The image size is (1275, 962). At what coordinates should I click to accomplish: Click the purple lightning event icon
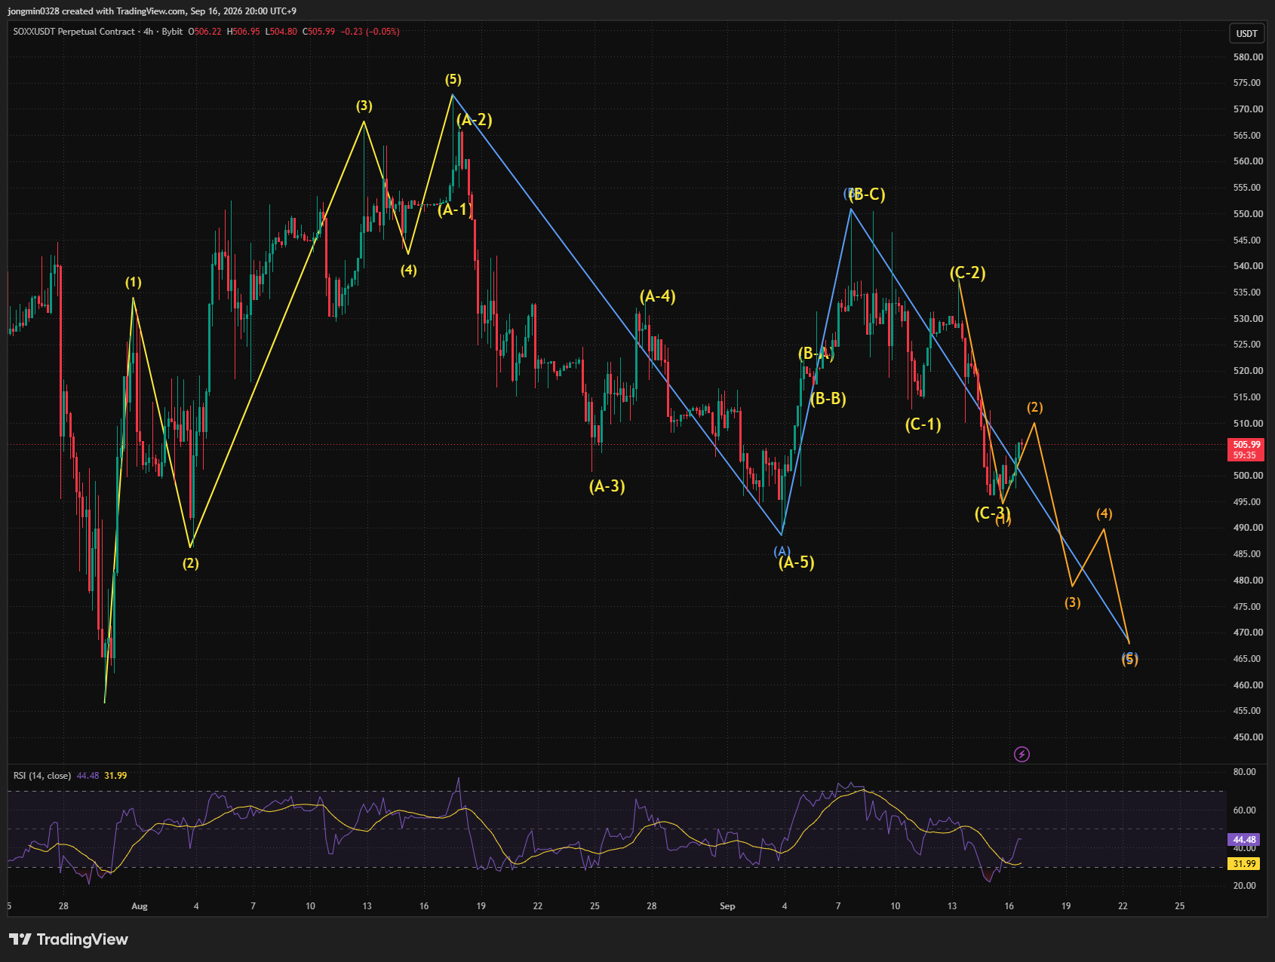(1022, 754)
